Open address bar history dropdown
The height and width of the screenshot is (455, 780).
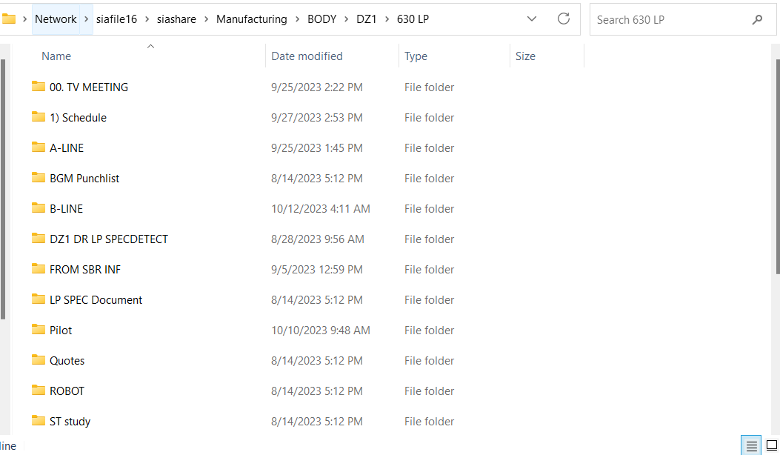(x=531, y=19)
